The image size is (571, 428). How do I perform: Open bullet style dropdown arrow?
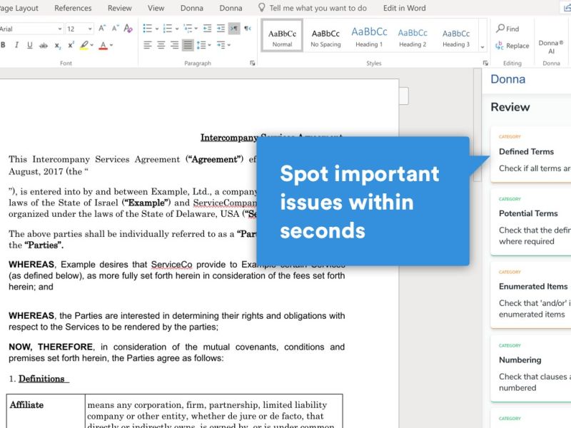click(157, 29)
